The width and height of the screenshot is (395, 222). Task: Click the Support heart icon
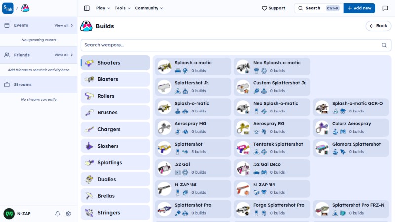coord(264,8)
